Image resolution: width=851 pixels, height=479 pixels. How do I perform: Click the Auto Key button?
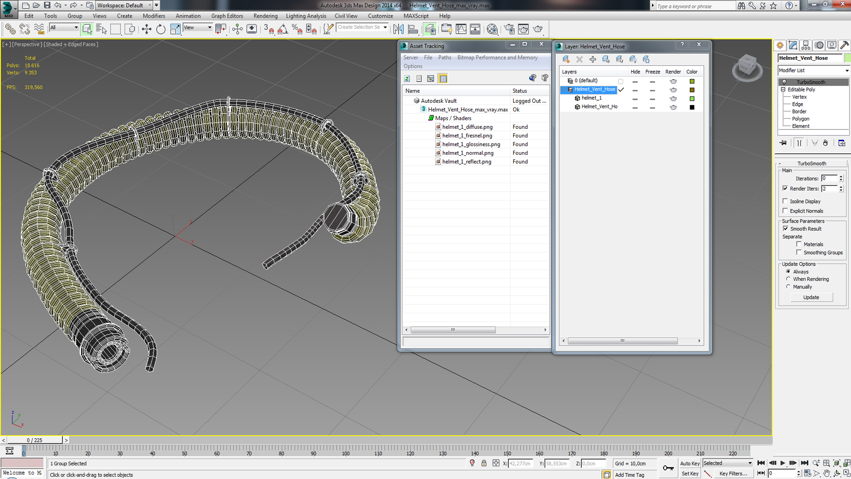point(690,463)
